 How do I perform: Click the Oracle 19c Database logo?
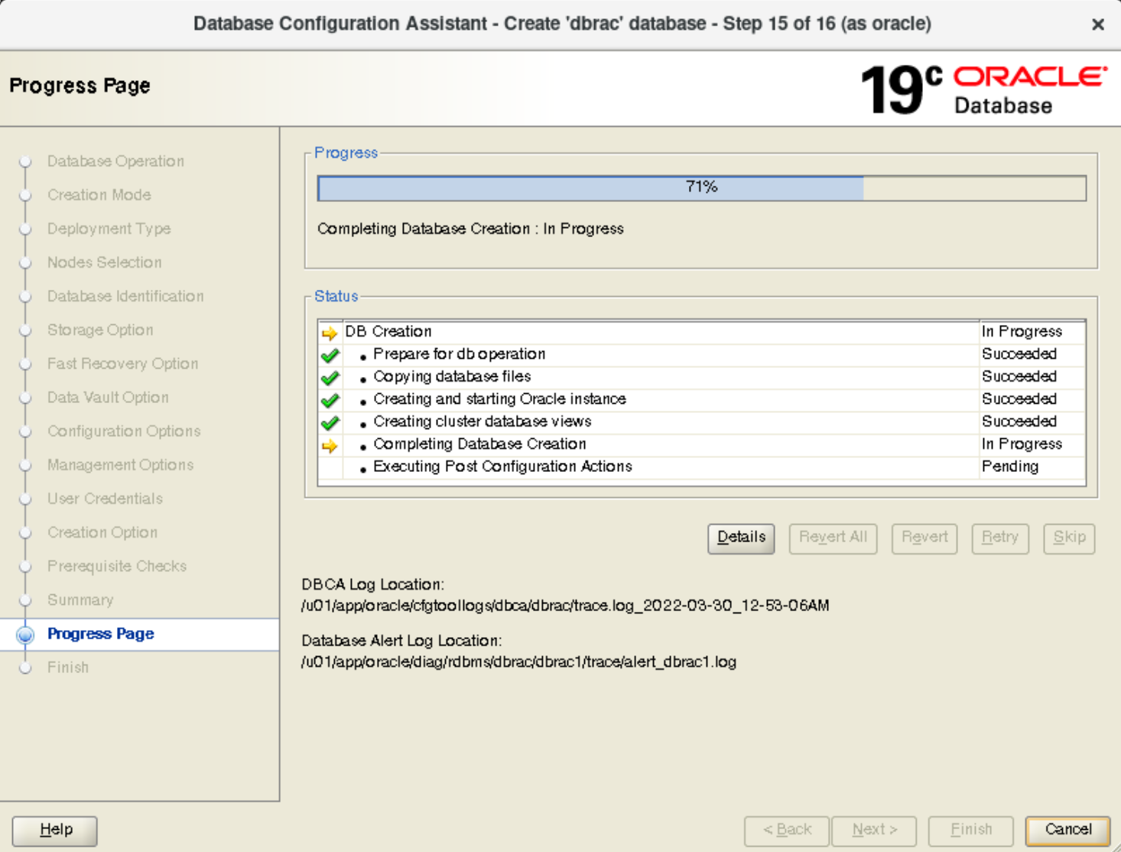pyautogui.click(x=983, y=89)
